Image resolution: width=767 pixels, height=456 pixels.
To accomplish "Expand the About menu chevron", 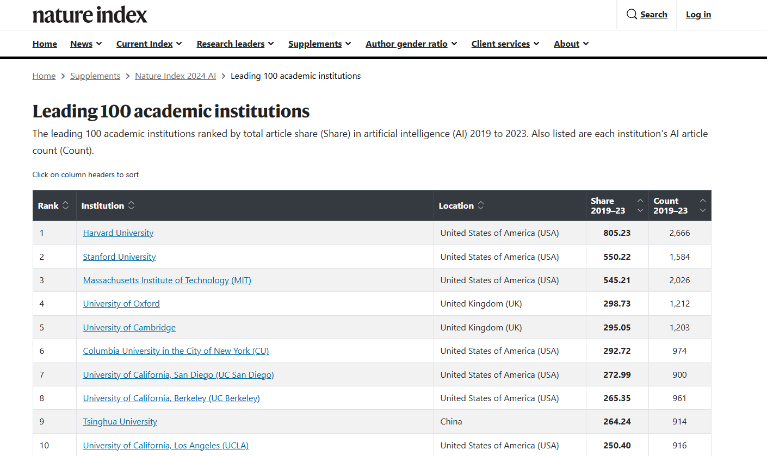I will (x=586, y=44).
